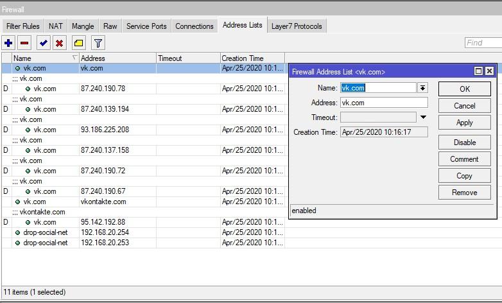Image resolution: width=502 pixels, height=303 pixels.
Task: Select the drop-social-net row 192.168.20.254
Action: pos(143,232)
